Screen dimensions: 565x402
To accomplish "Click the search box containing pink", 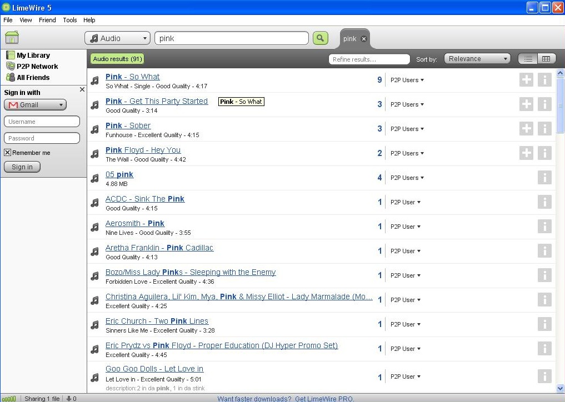I will [231, 38].
